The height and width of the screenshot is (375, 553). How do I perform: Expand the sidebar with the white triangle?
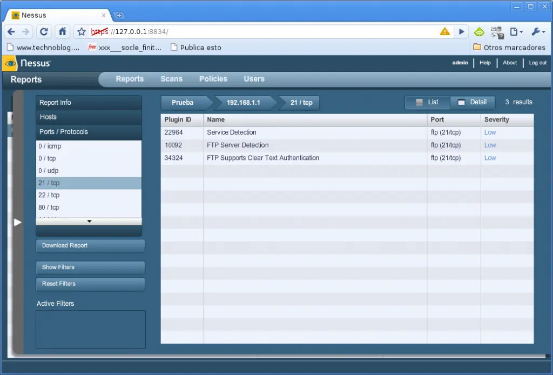[17, 222]
